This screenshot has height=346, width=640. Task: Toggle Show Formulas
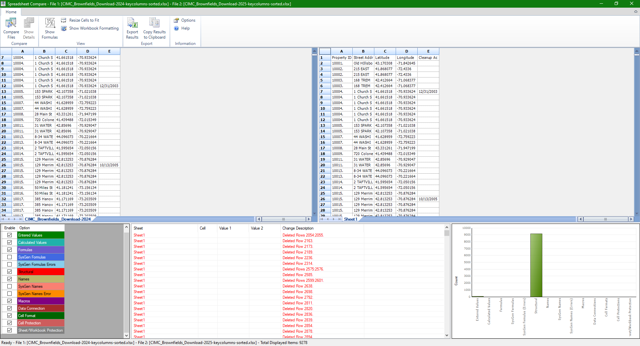[x=49, y=28]
